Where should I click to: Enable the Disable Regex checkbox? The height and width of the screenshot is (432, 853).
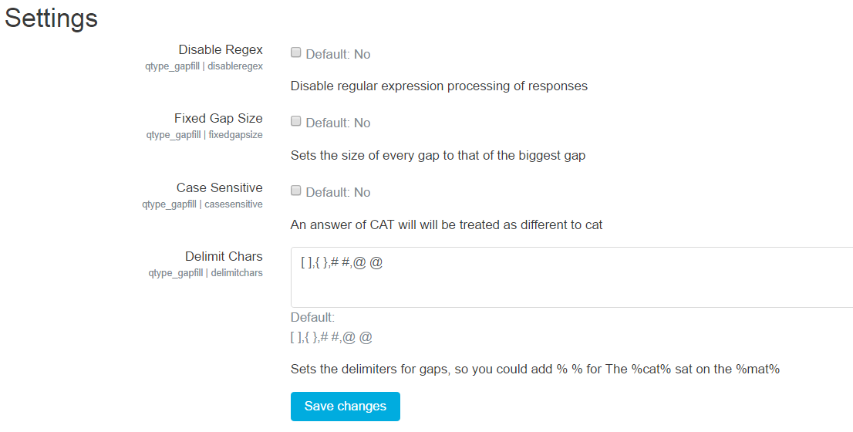click(295, 53)
